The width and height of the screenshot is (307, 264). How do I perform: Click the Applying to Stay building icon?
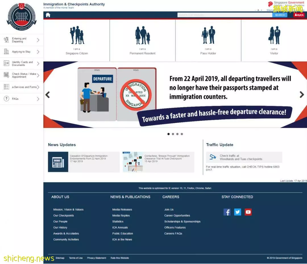pos(6,52)
